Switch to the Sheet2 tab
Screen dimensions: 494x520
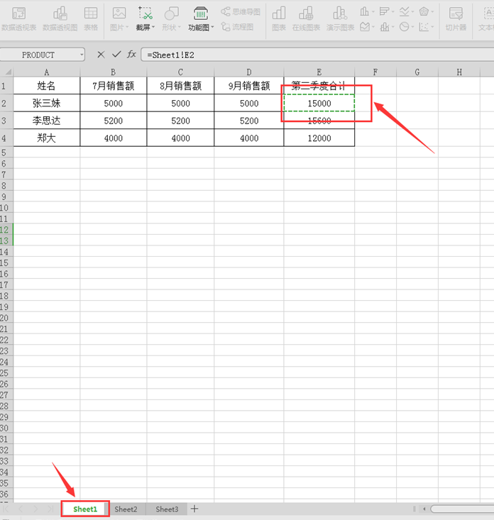tap(126, 509)
